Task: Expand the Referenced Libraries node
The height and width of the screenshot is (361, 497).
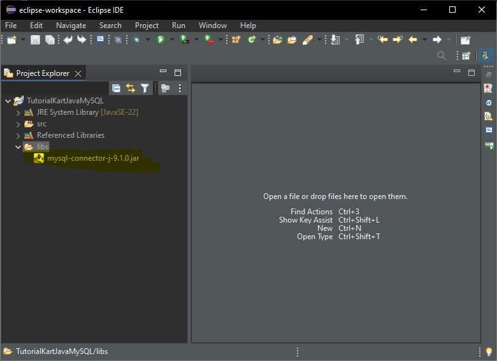Action: click(18, 136)
